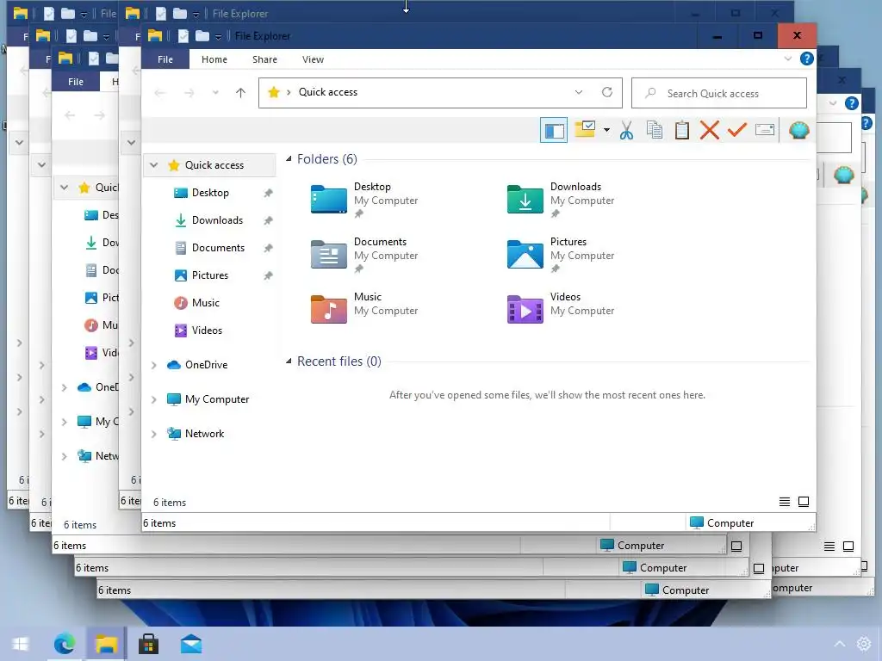Switch to details view using status bar icon

[784, 502]
